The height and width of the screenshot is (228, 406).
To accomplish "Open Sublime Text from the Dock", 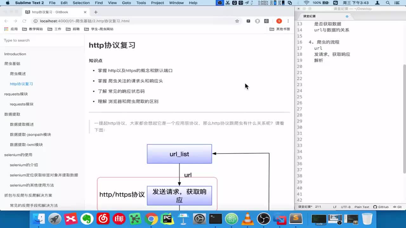I will coord(296,218).
